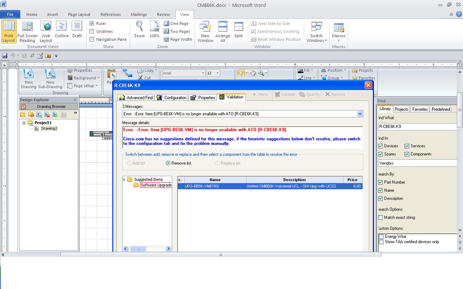Viewport: 463px width, 289px height.
Task: Minimize the ribbon with the caret button
Action: click(x=451, y=14)
